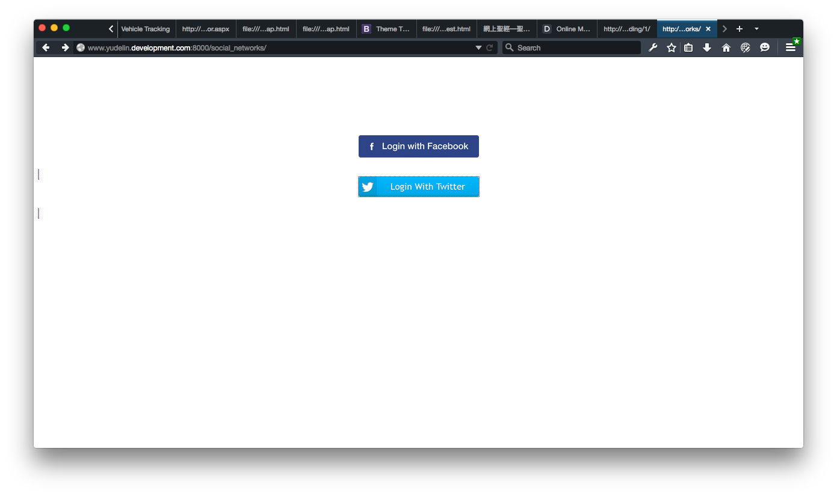Click the Login with Facebook button
This screenshot has width=837, height=496.
(419, 146)
